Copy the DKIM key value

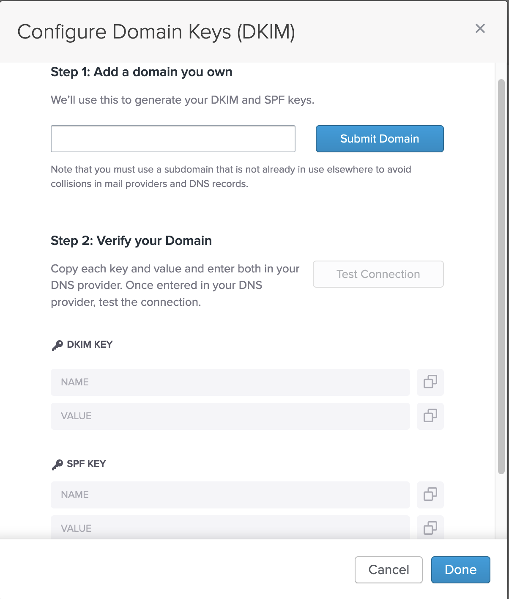pos(430,416)
